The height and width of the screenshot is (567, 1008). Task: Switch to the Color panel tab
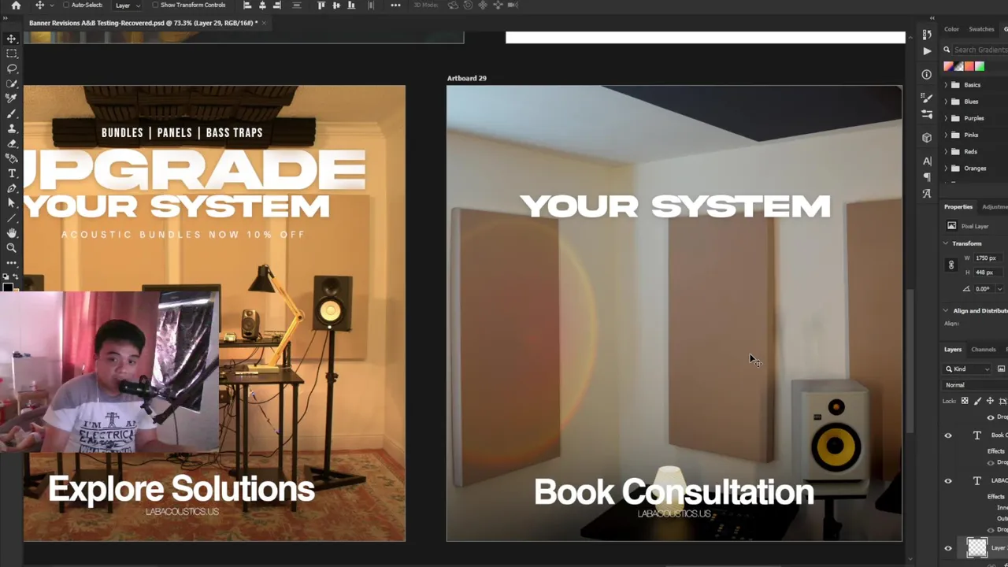pos(951,29)
